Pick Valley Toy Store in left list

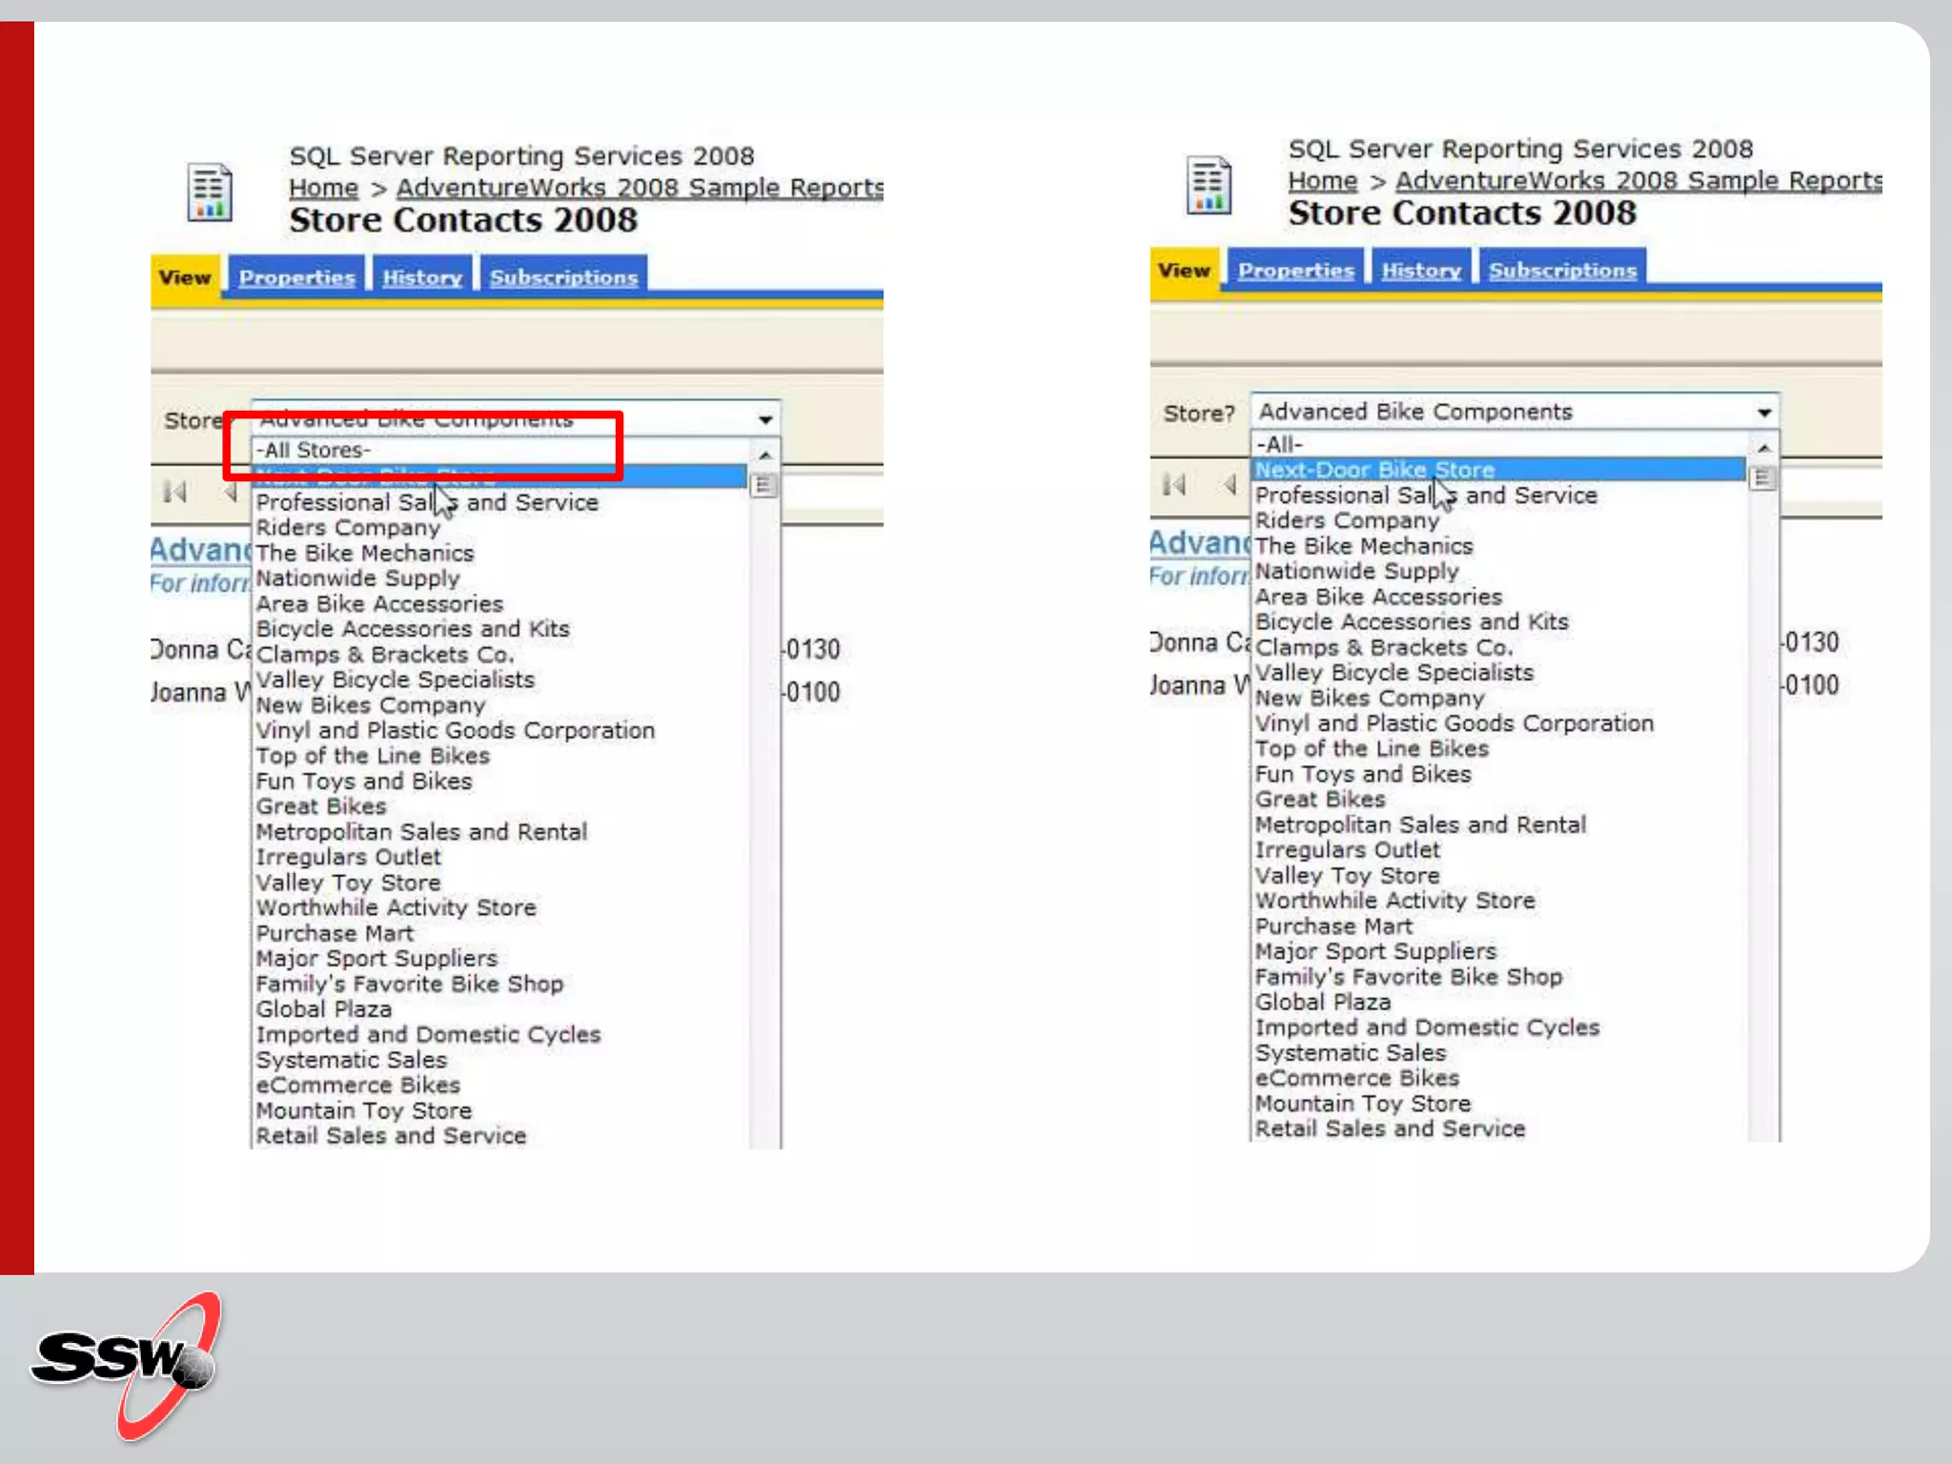click(348, 883)
